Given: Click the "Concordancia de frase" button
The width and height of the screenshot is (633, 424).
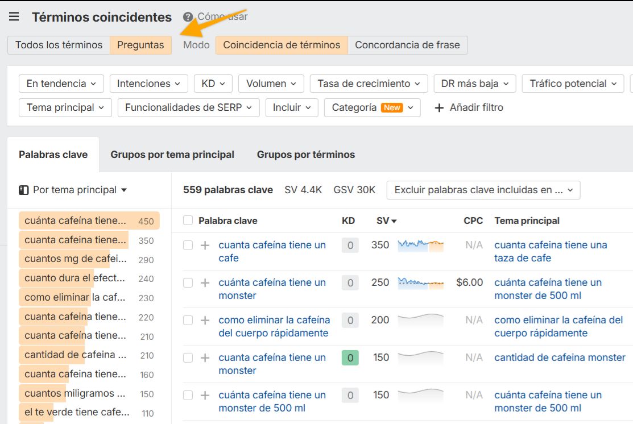Looking at the screenshot, I should [408, 44].
